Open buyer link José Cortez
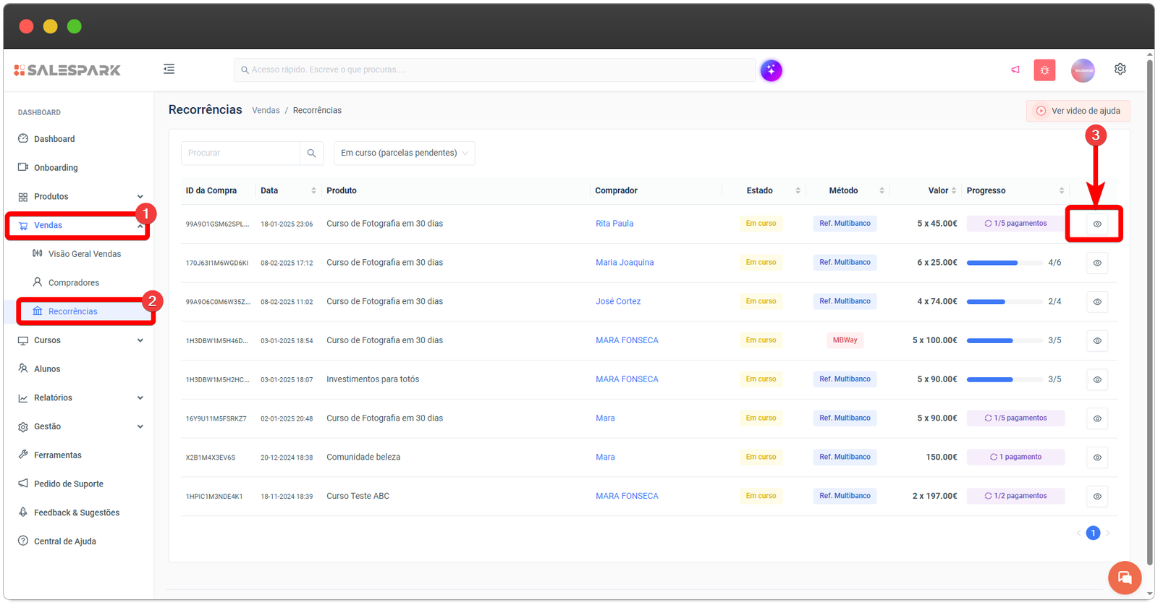Viewport: 1158px width, 603px height. (617, 302)
